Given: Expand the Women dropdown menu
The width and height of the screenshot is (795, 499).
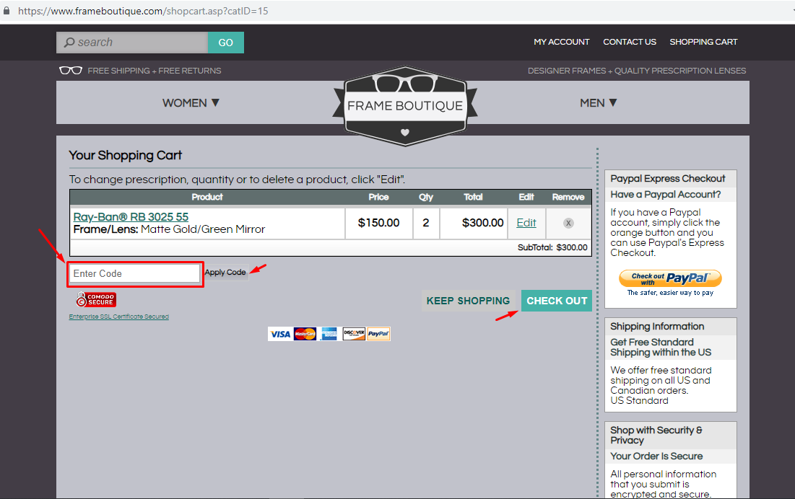Looking at the screenshot, I should (191, 103).
